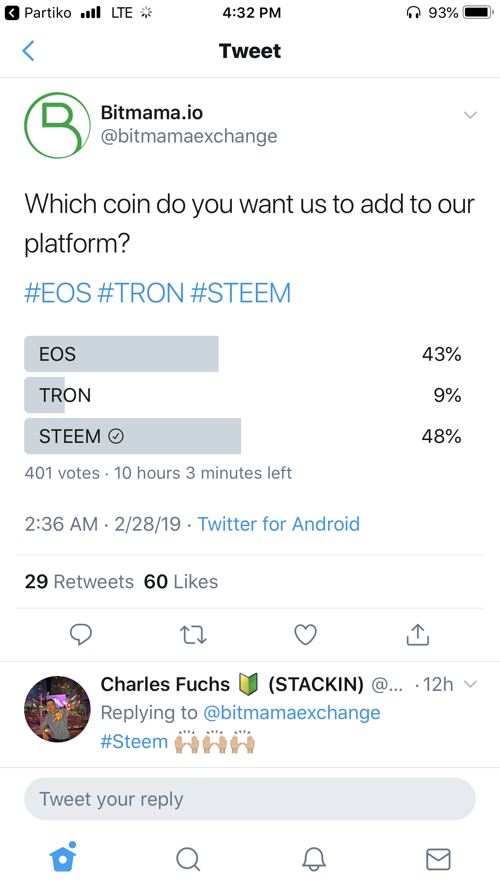Open the Messages envelope tab
500x889 pixels.
(438, 859)
